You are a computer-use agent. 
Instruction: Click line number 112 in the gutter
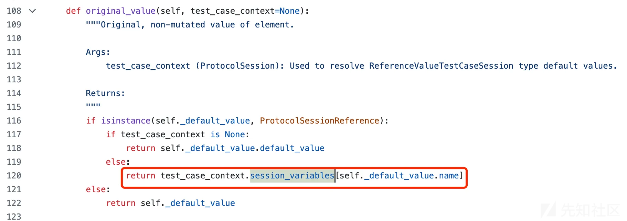14,66
